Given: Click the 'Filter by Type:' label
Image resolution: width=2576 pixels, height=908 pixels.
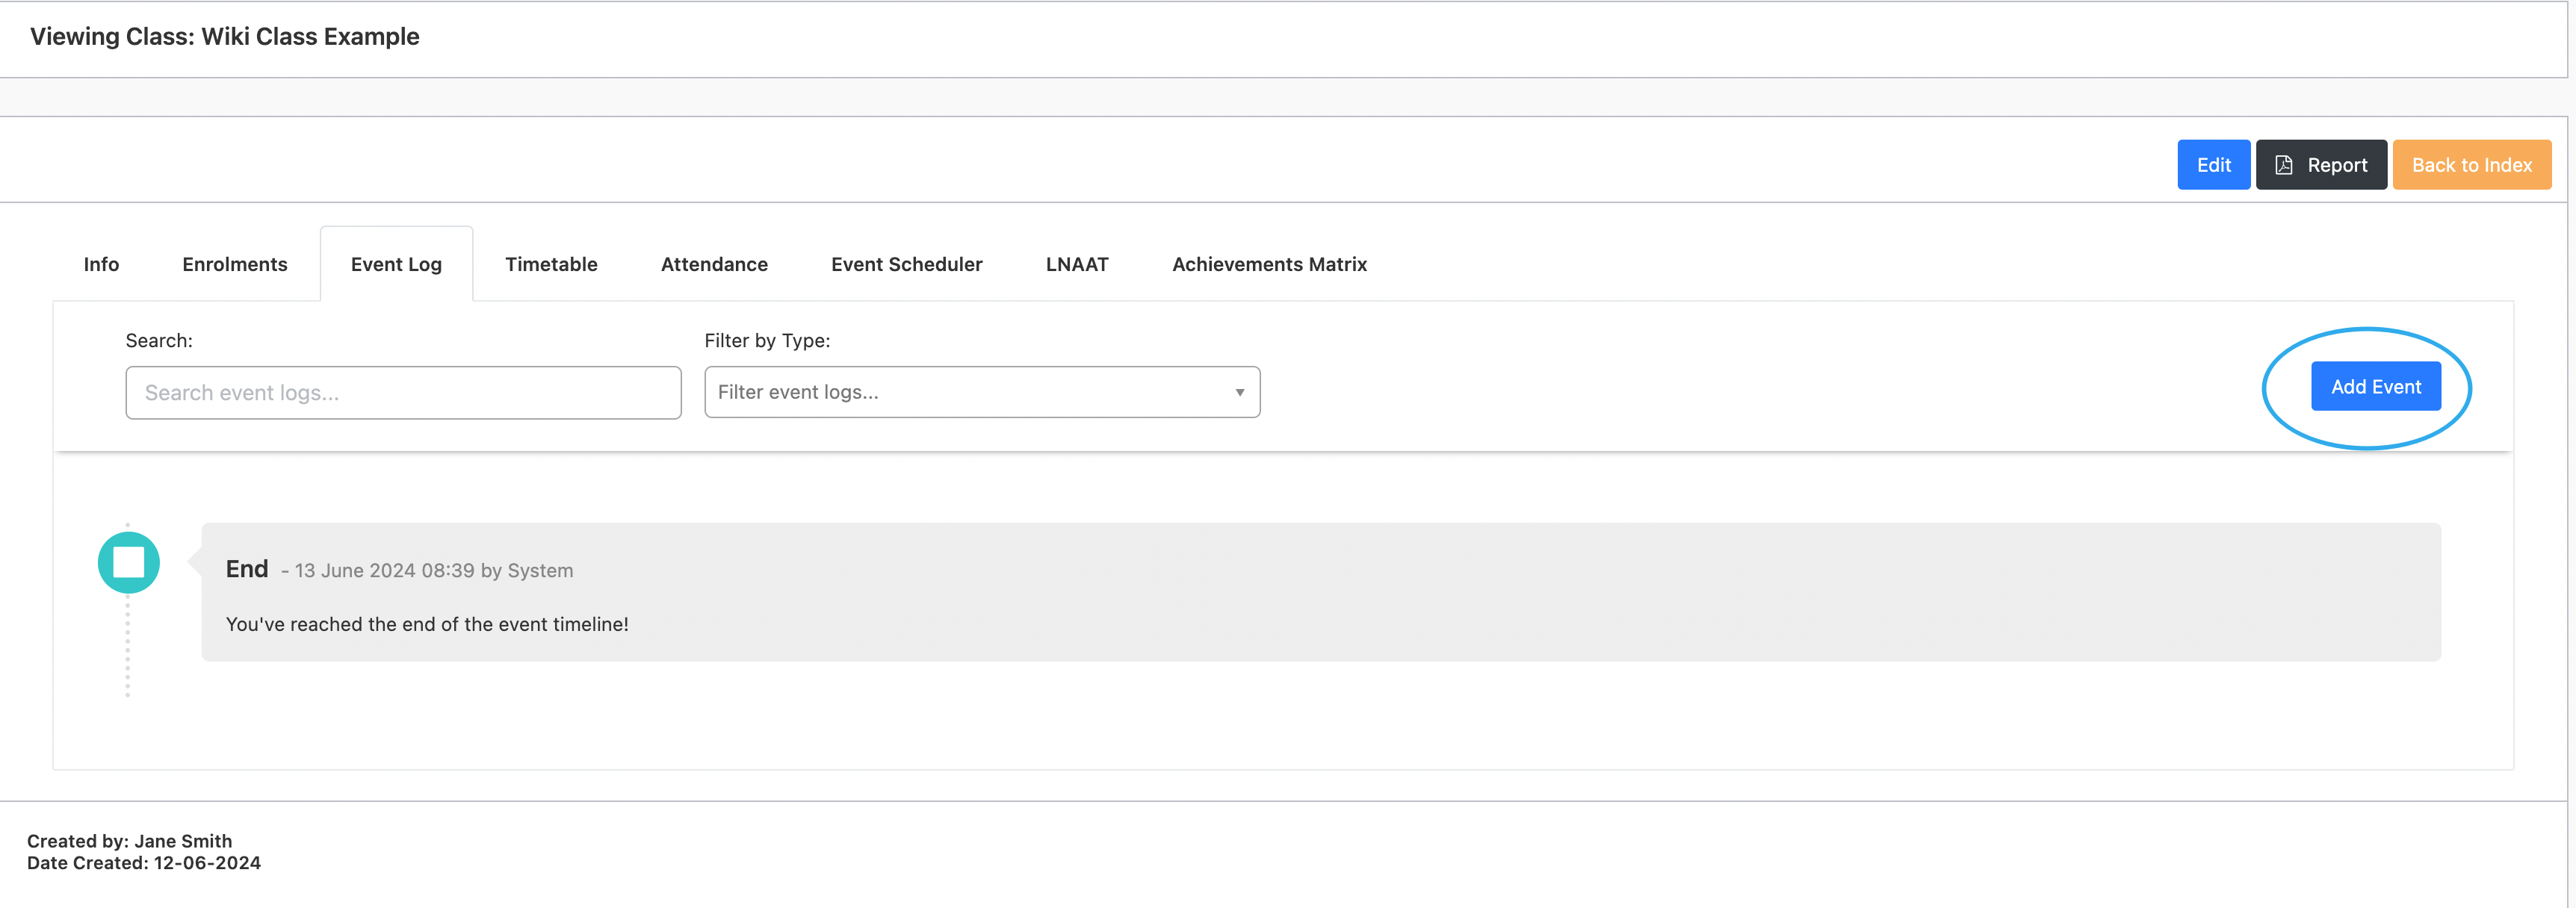Looking at the screenshot, I should [x=767, y=340].
